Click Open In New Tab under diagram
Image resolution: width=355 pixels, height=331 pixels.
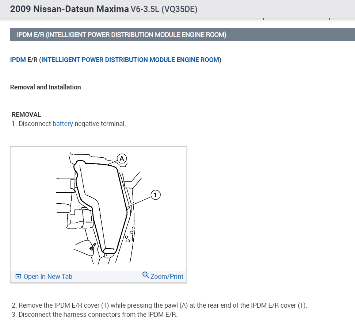(48, 277)
